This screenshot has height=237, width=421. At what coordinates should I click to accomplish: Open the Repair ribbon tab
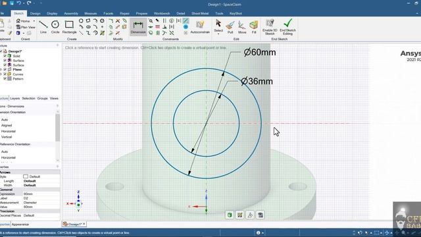click(x=124, y=13)
